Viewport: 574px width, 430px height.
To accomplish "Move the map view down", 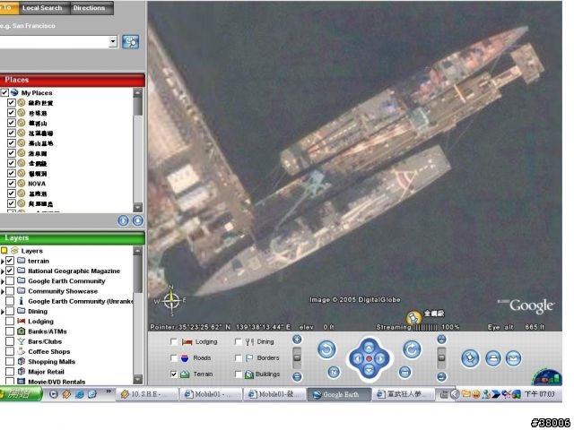I will tap(369, 370).
